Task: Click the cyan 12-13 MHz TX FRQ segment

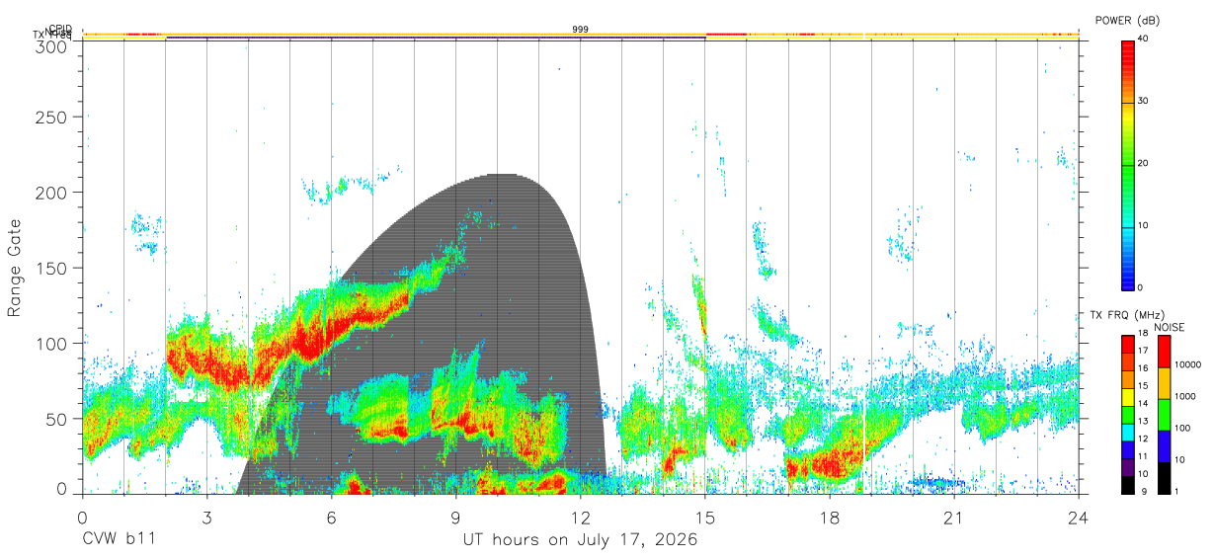Action: [1128, 432]
